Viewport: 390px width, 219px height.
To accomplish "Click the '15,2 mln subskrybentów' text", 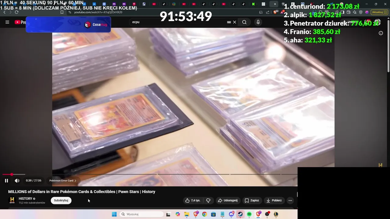I will (x=32, y=203).
